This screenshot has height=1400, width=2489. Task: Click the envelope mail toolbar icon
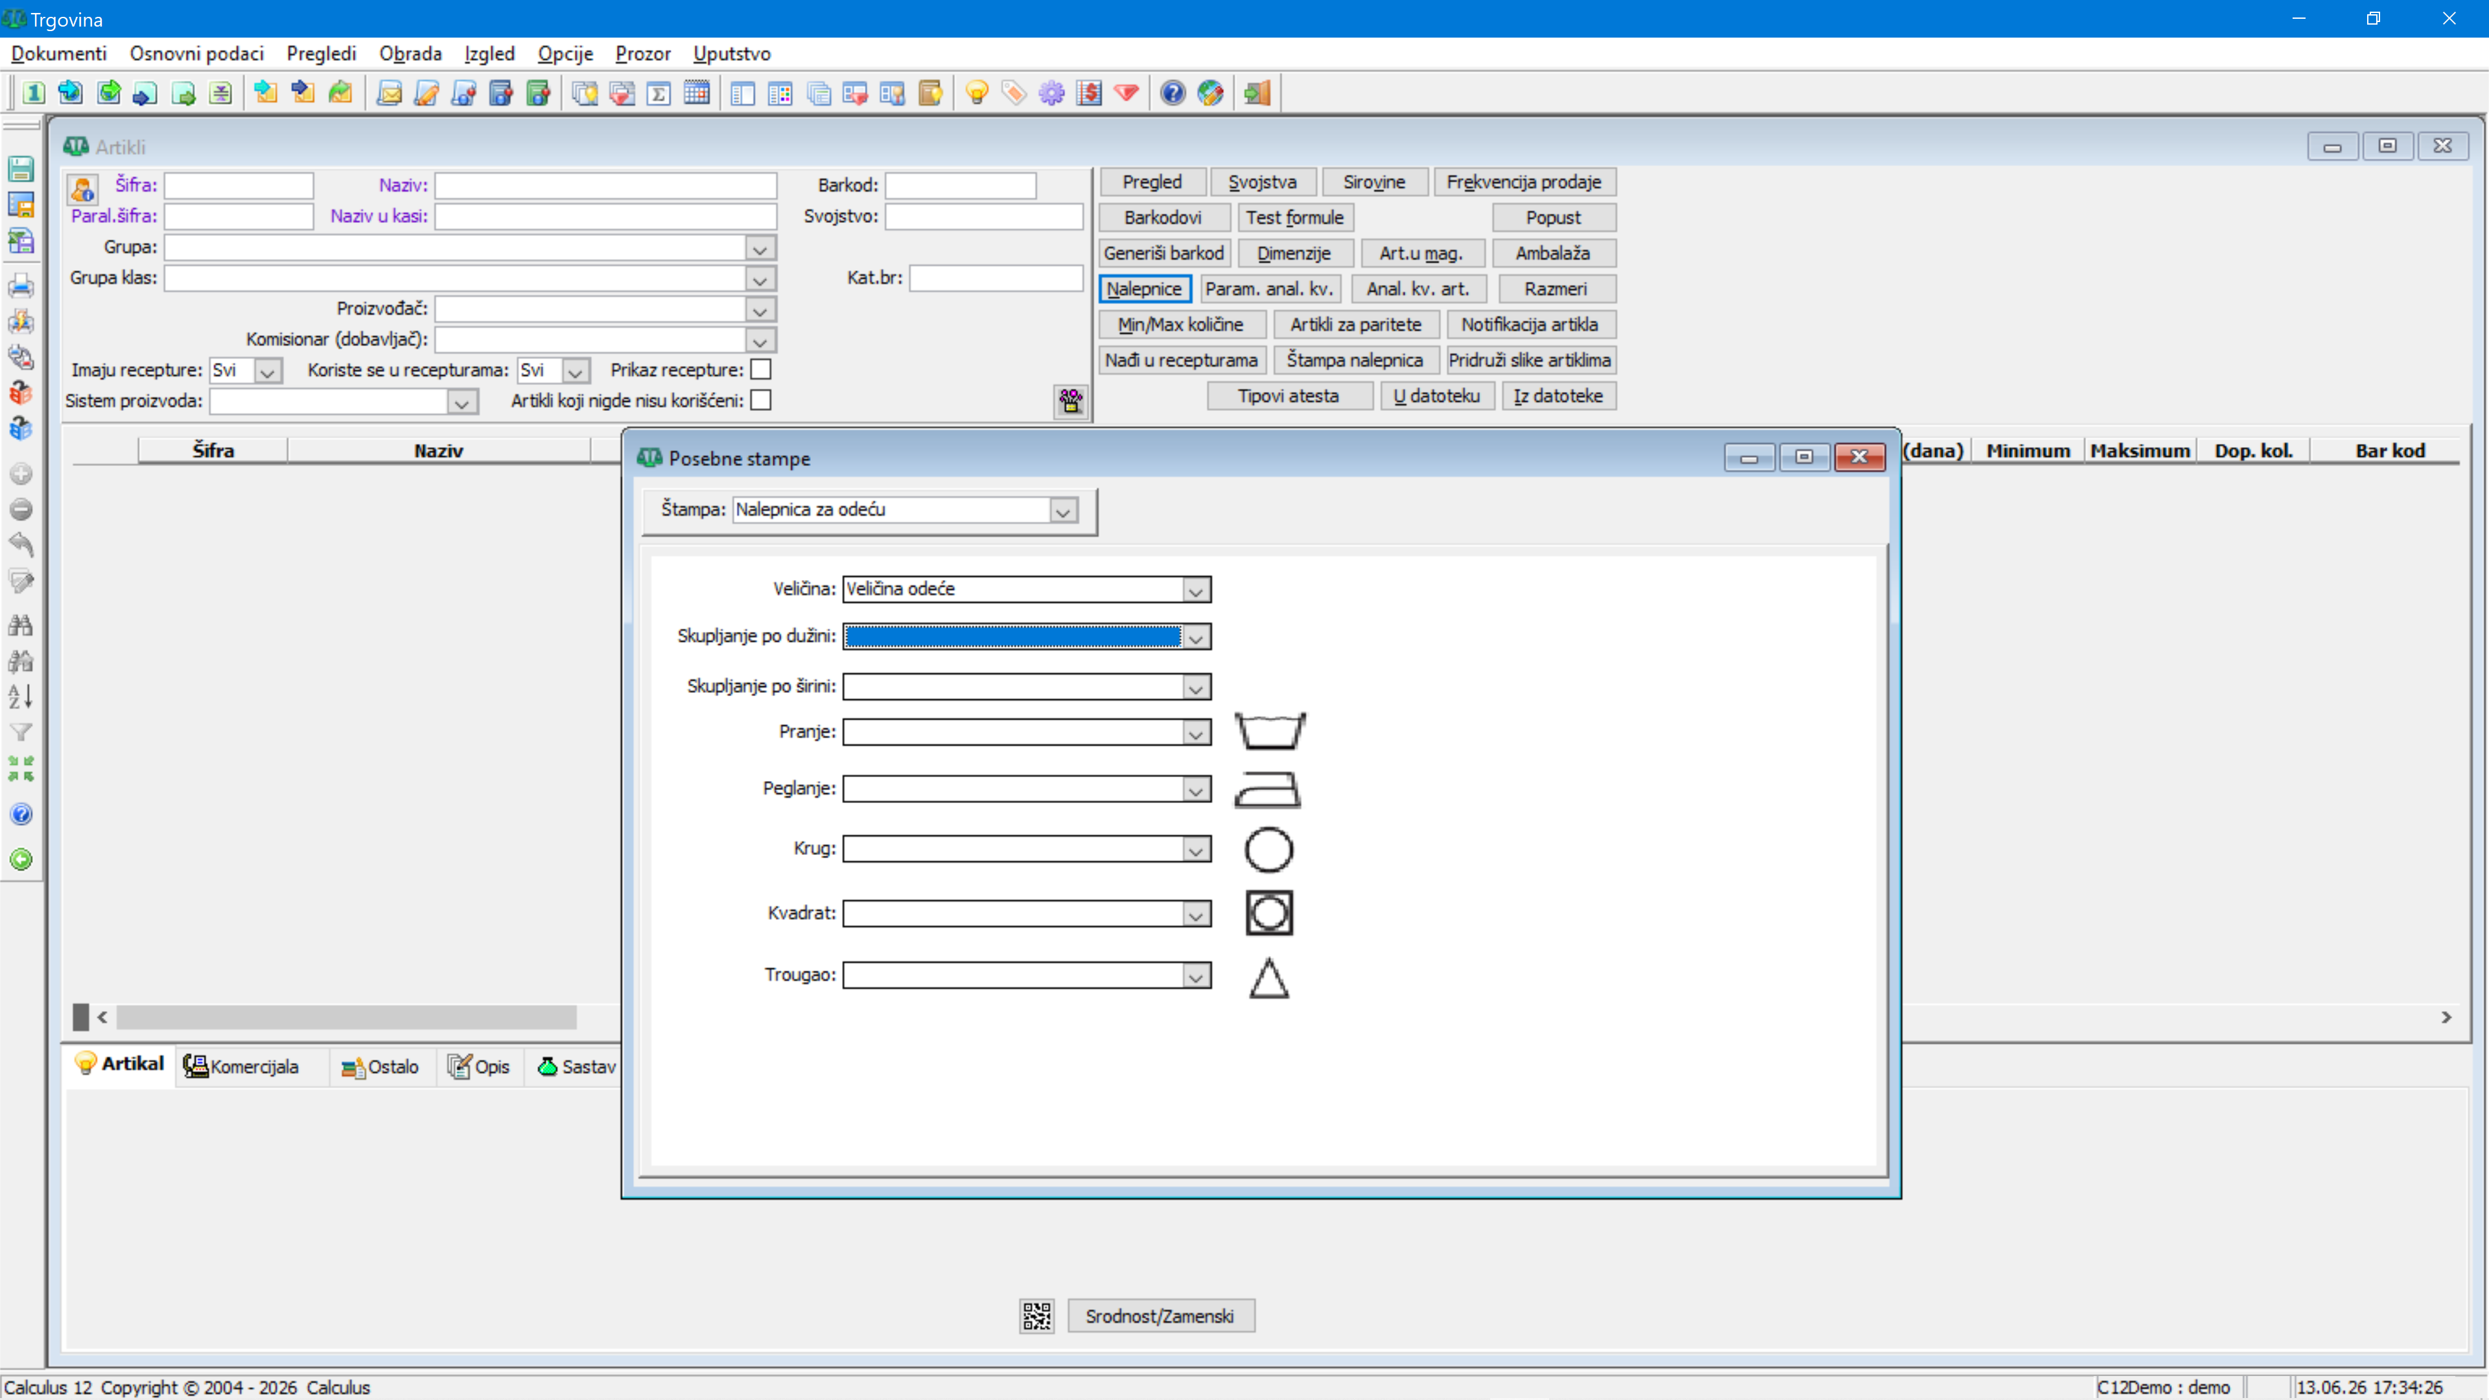coord(390,93)
